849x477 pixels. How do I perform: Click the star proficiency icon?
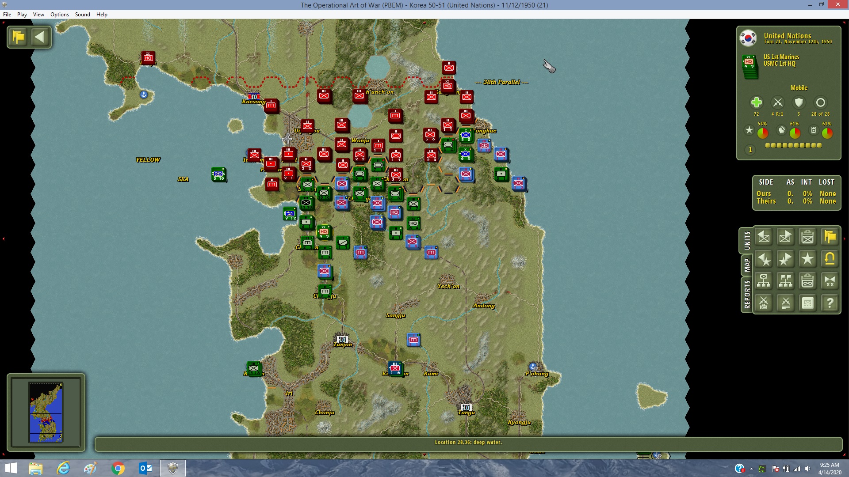(749, 130)
